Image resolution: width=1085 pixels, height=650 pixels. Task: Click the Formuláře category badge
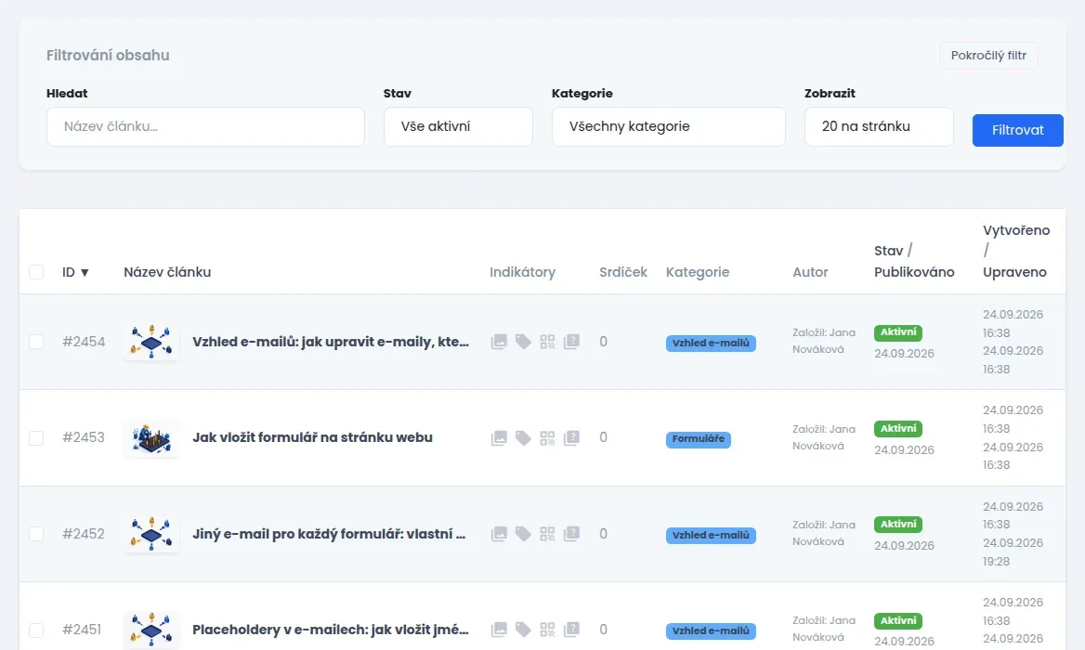pyautogui.click(x=699, y=439)
